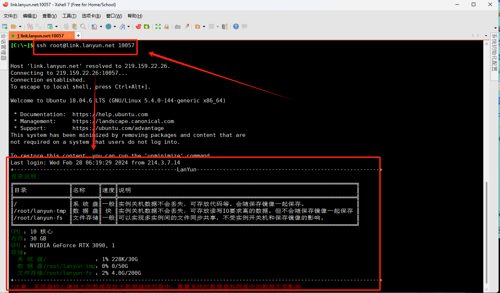500x293 pixels.
Task: Launch Xagent with the green icon
Action: 147,27
